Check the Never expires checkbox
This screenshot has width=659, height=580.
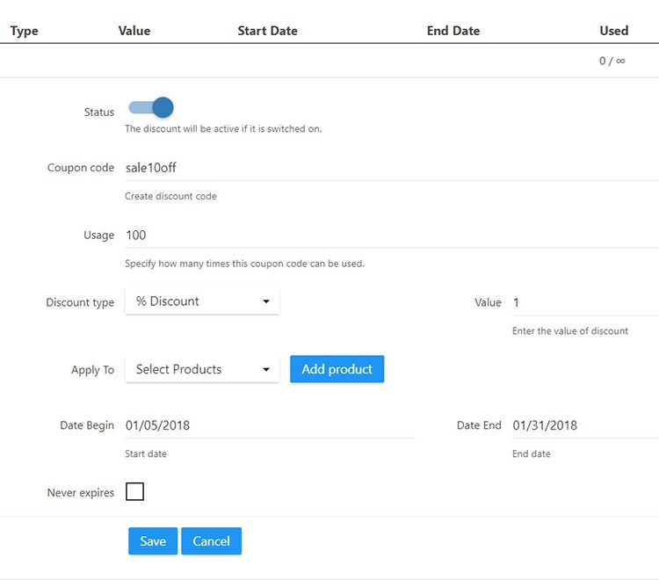134,492
